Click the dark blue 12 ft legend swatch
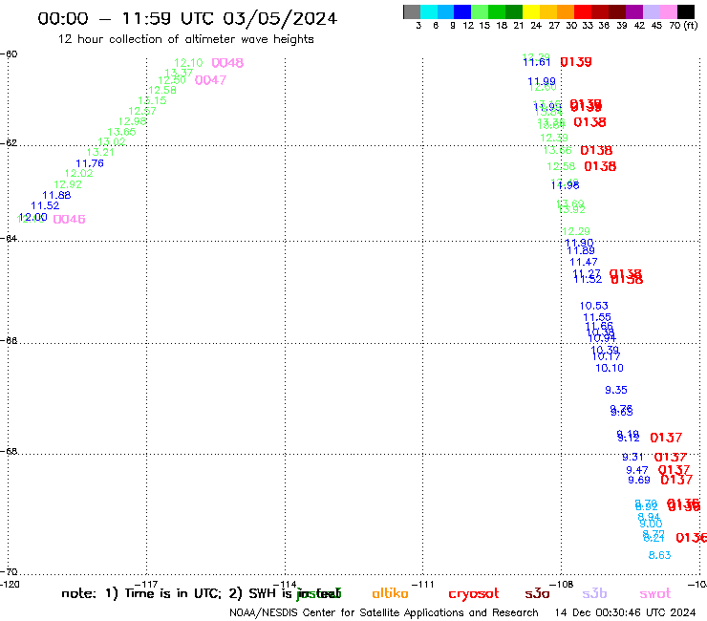 462,11
